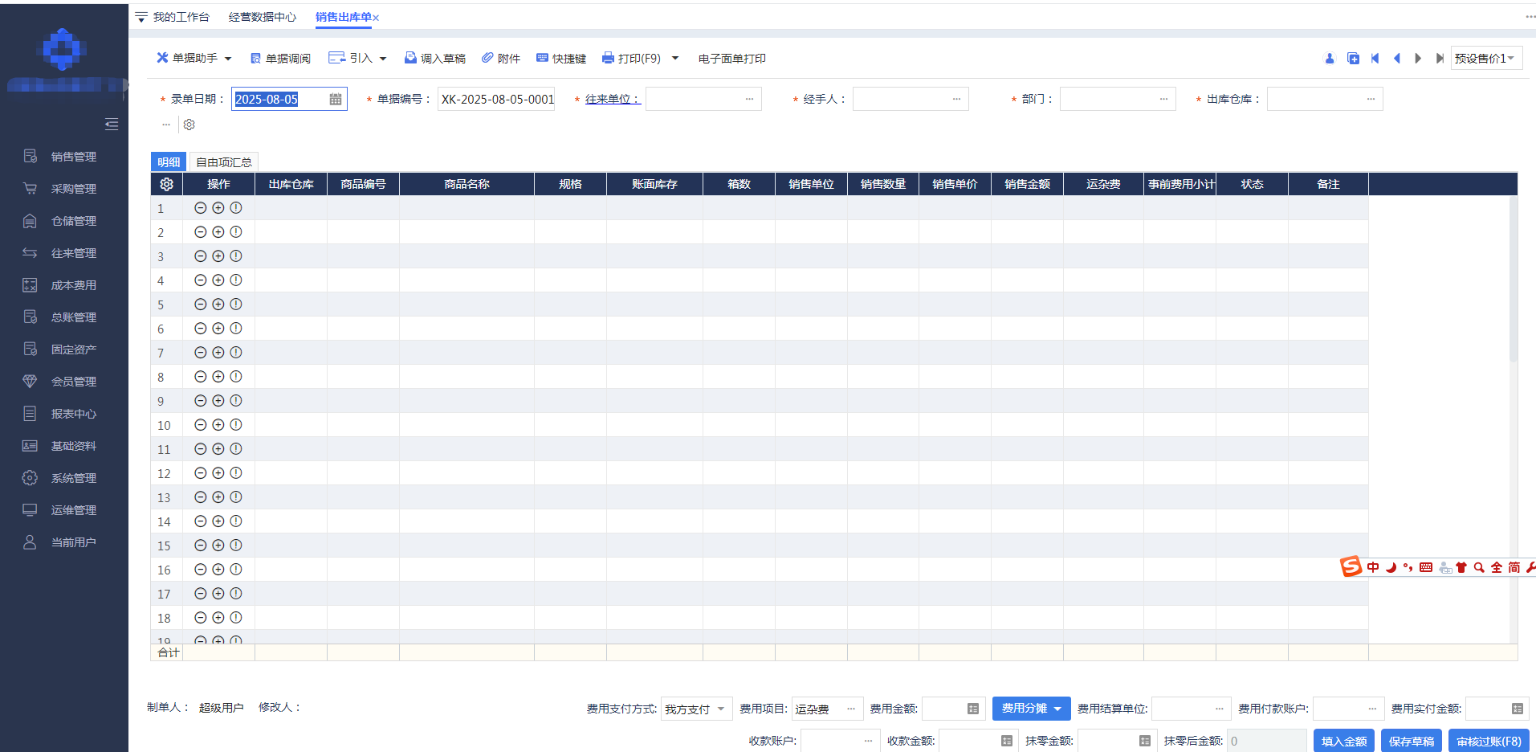Open the 预设售价1 price dropdown
Image resolution: width=1536 pixels, height=752 pixels.
(x=1485, y=59)
